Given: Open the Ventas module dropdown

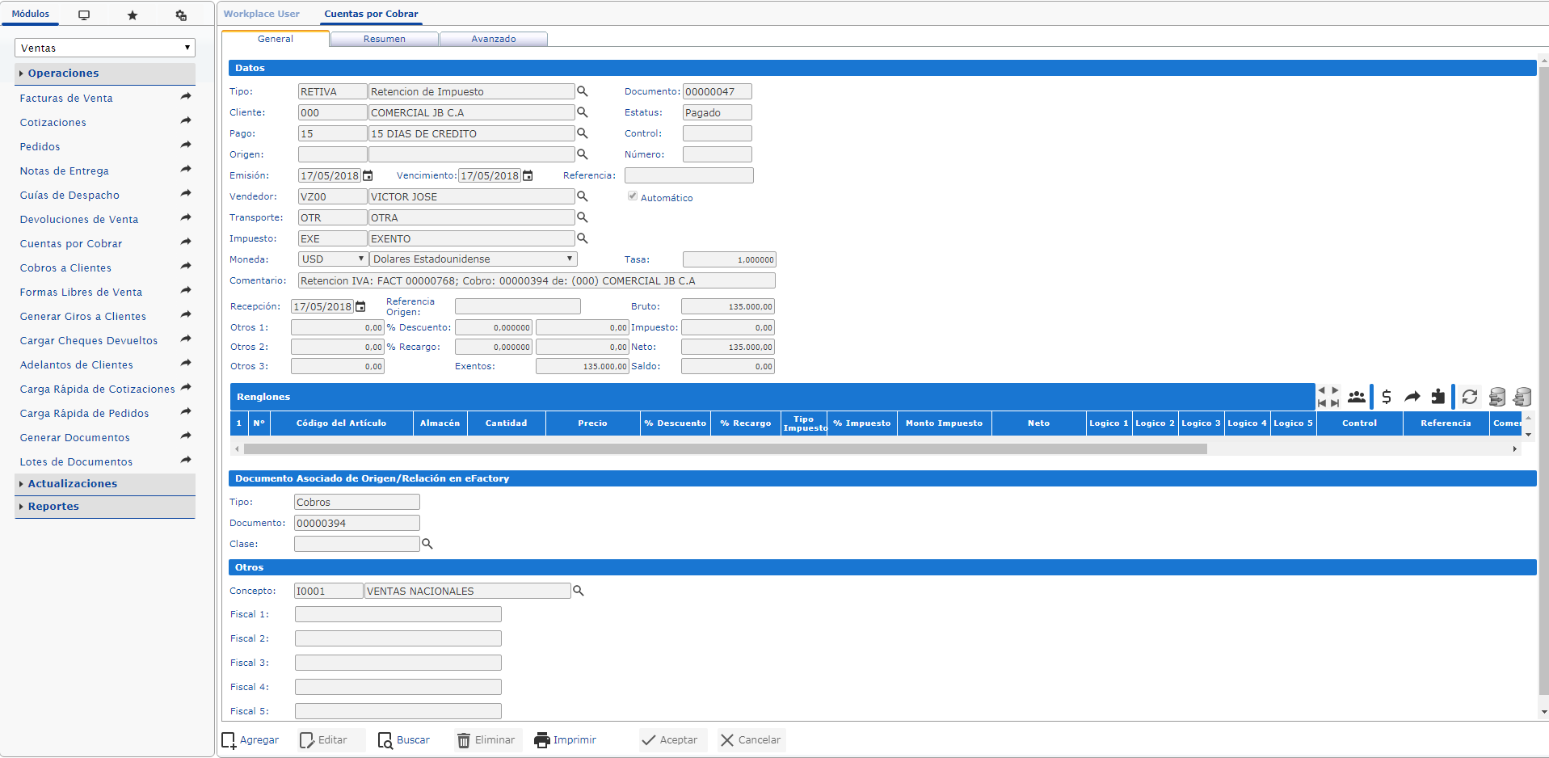Looking at the screenshot, I should (105, 48).
